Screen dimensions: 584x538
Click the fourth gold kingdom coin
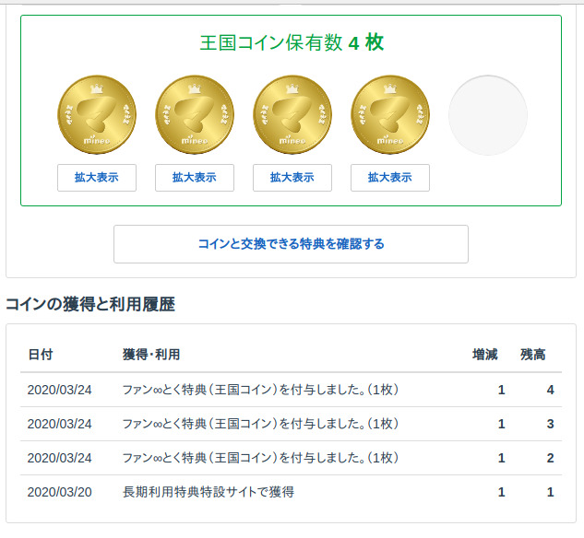390,114
